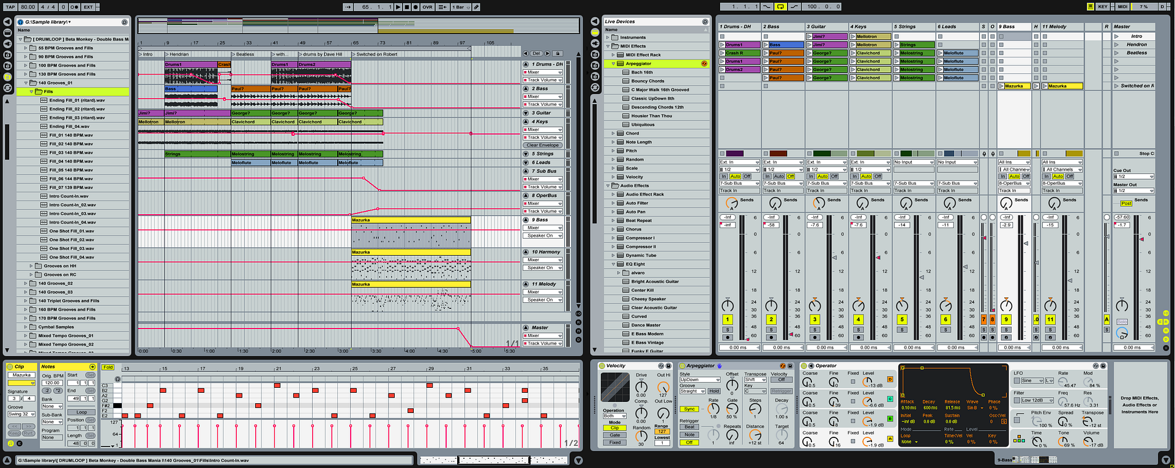Click the OVR overdub button
Image resolution: width=1175 pixels, height=468 pixels.
coord(427,7)
